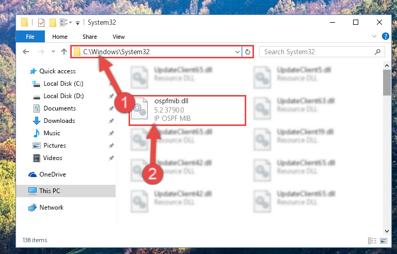Select the ospfmib.dll file

187,110
